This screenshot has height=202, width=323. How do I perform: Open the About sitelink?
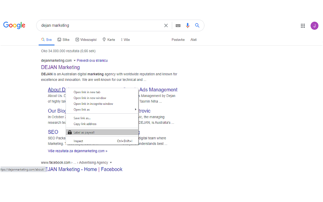tap(57, 90)
